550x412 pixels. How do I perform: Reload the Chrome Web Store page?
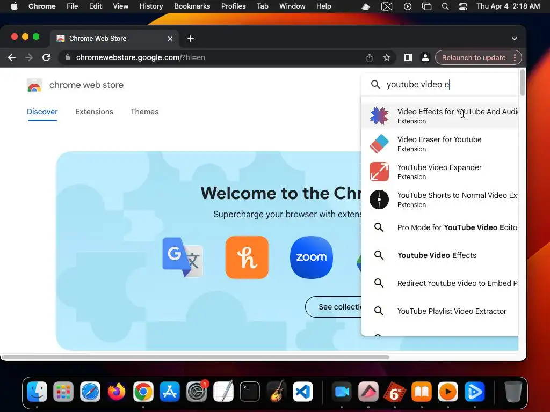point(46,57)
